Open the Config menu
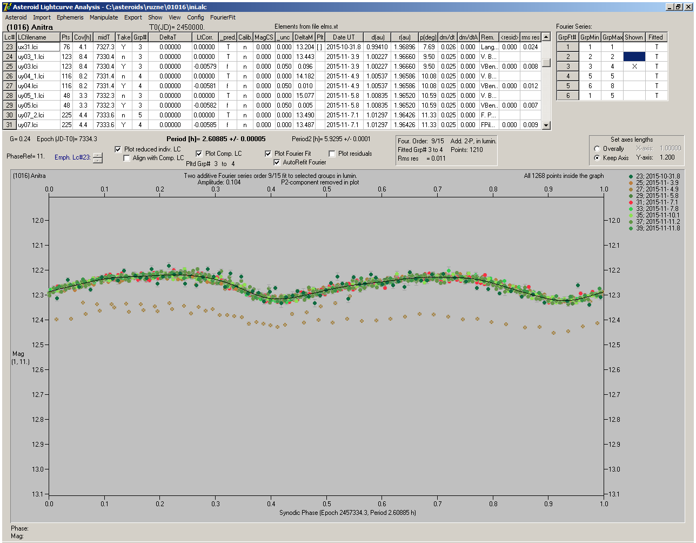The image size is (696, 543). (196, 17)
